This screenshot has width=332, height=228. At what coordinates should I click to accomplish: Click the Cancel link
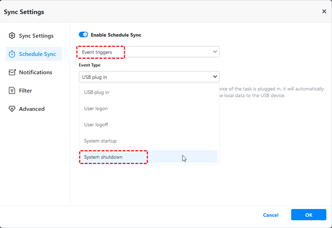[271, 215]
